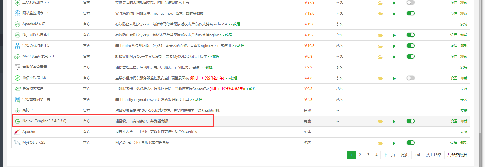The width and height of the screenshot is (486, 167).
Task: Open 设置 for Nginx -Tengine2.2.4
Action: pyautogui.click(x=454, y=121)
